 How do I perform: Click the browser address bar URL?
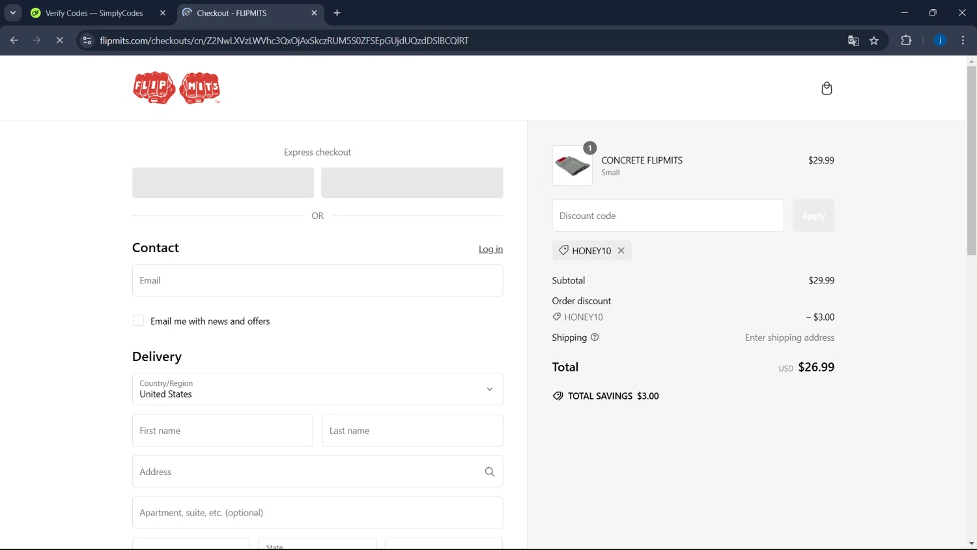tap(284, 40)
